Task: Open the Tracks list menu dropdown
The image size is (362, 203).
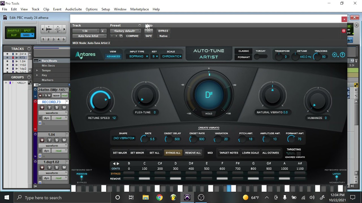Action: pos(29,49)
